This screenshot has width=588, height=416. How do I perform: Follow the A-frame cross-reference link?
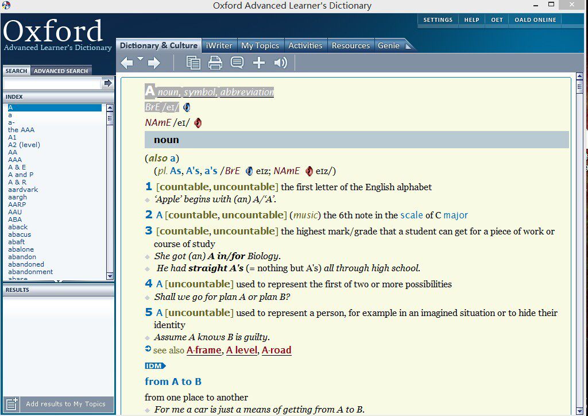pyautogui.click(x=204, y=350)
